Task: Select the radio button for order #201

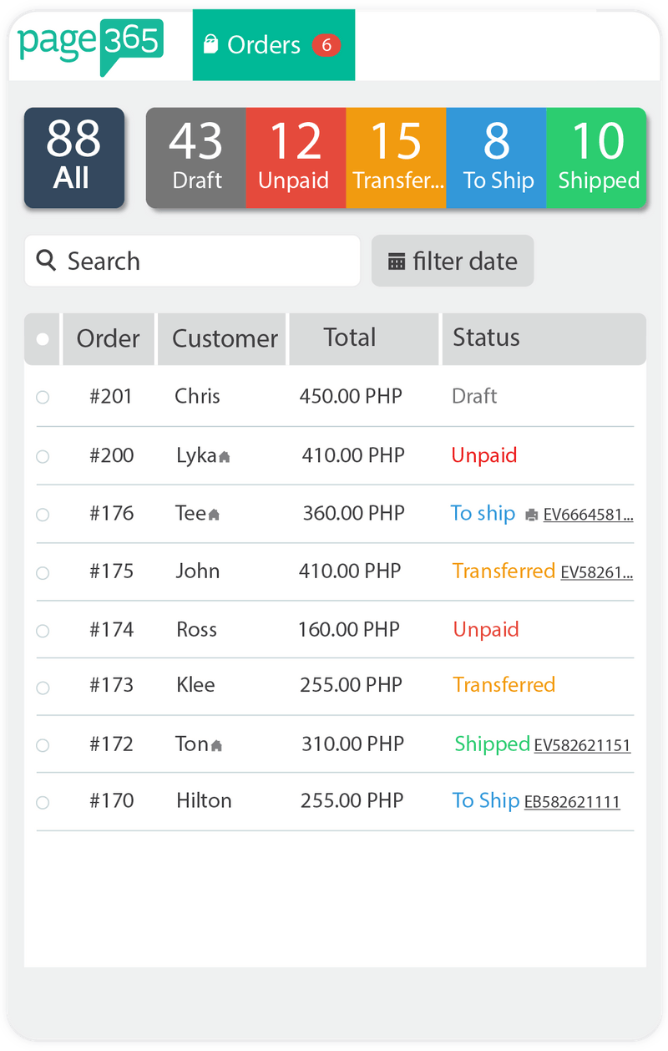Action: [x=43, y=398]
